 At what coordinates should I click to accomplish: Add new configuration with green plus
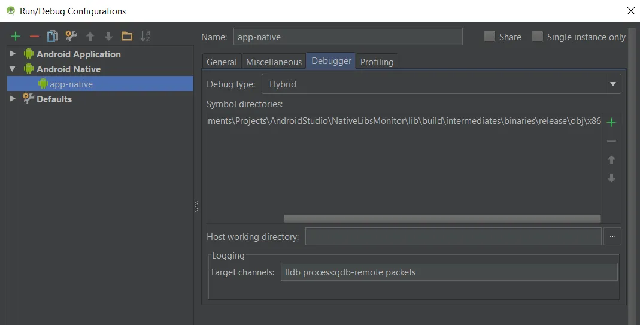tap(16, 37)
